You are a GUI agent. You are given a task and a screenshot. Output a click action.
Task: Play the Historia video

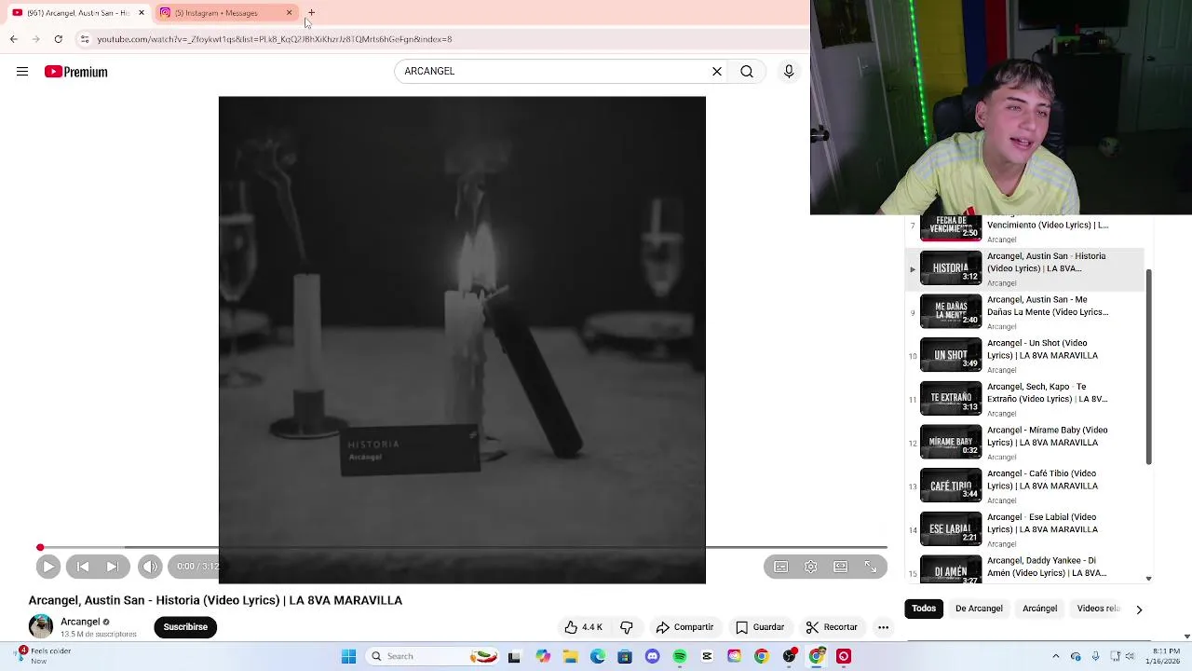48,567
